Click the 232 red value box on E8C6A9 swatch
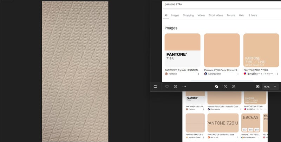 tap(244, 130)
